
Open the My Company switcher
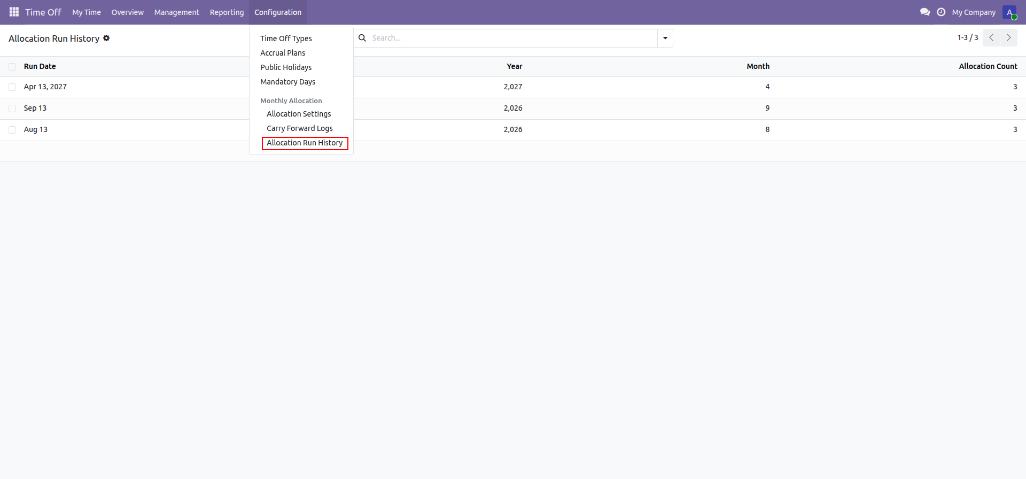pos(974,12)
